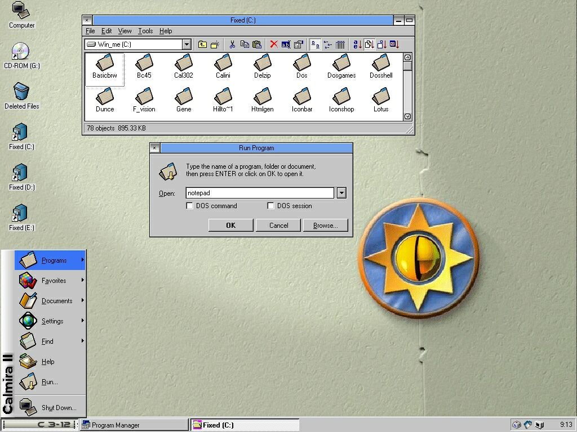Viewport: 577px width, 432px height.
Task: Click the Open text field containing notepad
Action: coord(260,193)
